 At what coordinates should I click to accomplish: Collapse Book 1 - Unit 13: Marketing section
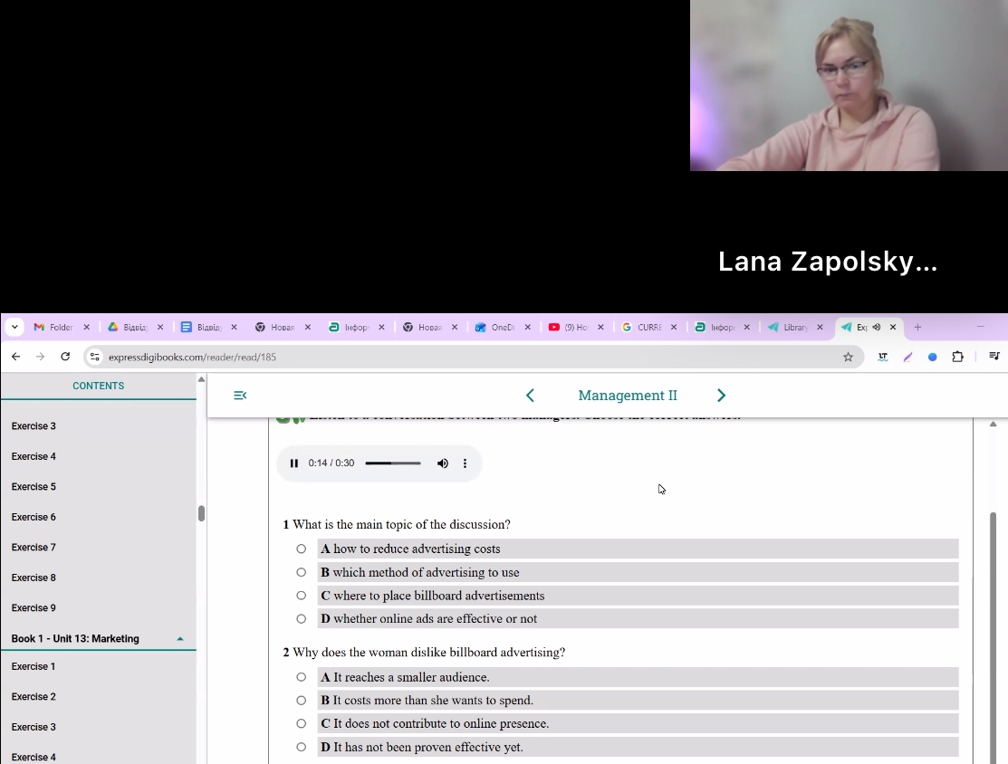click(179, 639)
